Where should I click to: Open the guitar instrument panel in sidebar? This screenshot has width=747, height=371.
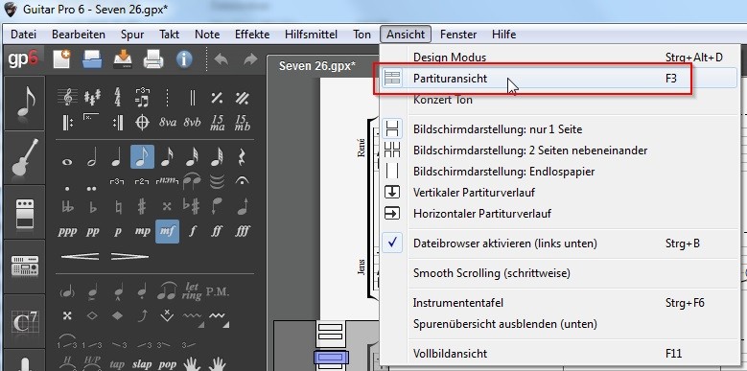tap(24, 157)
